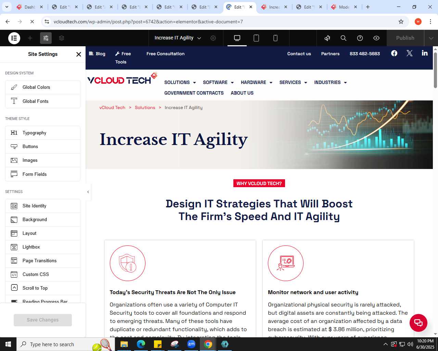
Task: Click the LinkedIn icon
Action: coord(425,53)
